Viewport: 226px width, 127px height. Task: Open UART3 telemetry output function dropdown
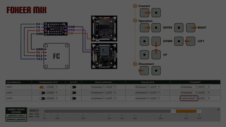click(98, 98)
